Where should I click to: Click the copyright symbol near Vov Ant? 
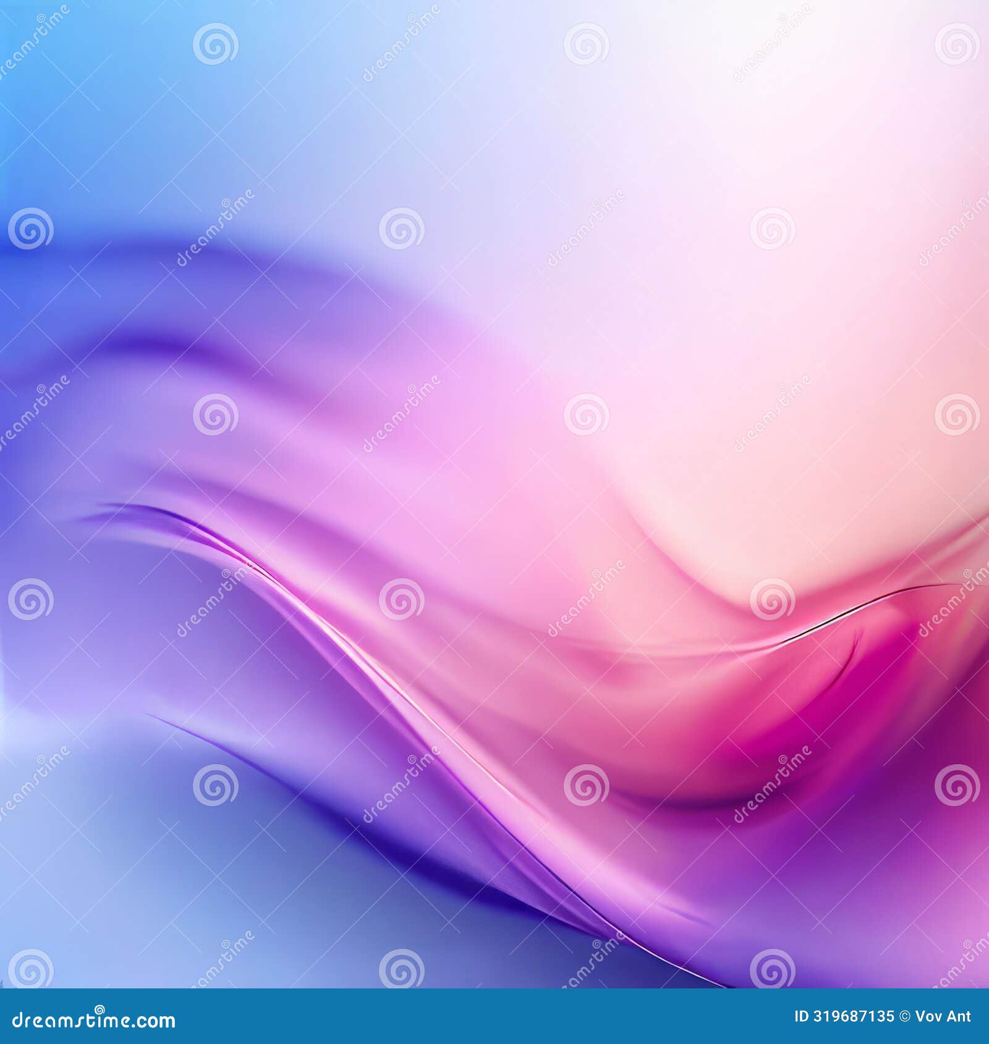coord(904,1016)
